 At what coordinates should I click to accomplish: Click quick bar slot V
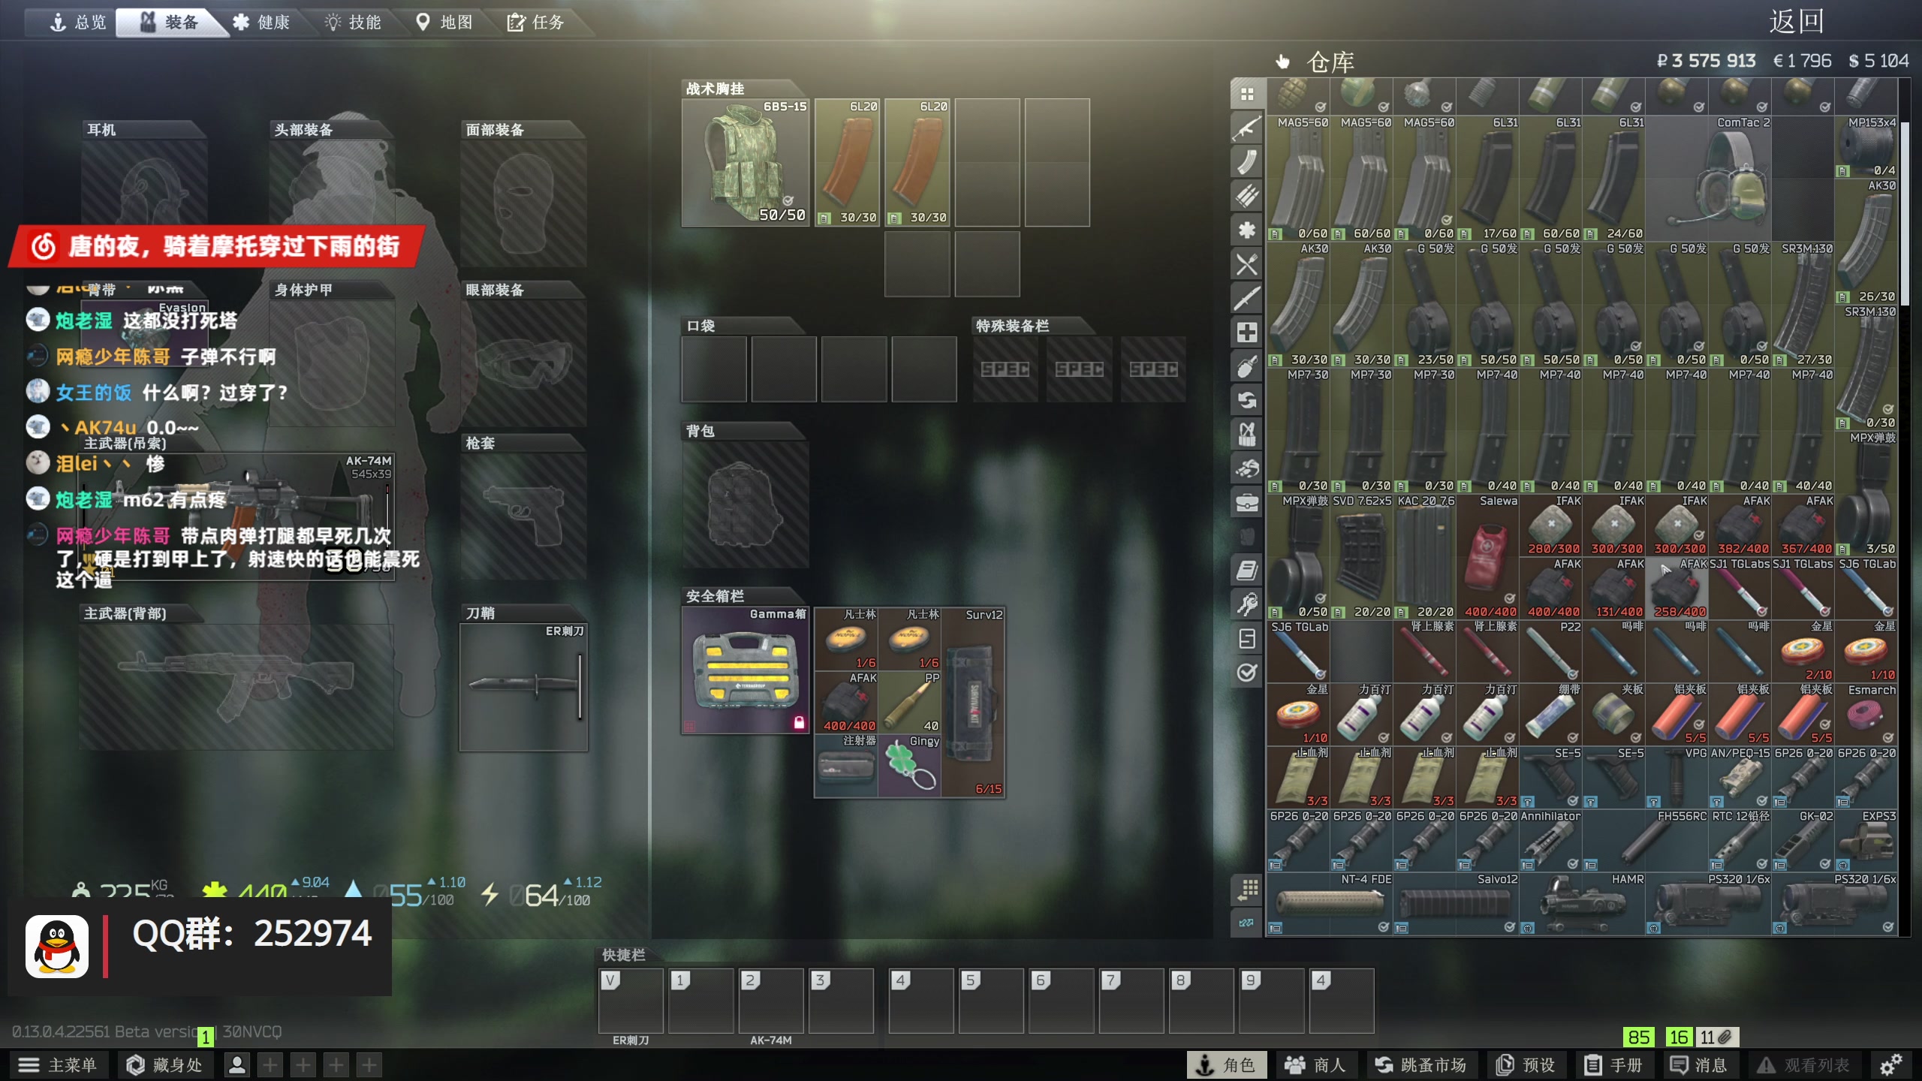click(x=631, y=1001)
